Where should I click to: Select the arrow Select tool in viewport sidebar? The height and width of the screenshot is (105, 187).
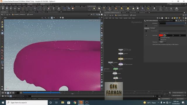coord(2,30)
